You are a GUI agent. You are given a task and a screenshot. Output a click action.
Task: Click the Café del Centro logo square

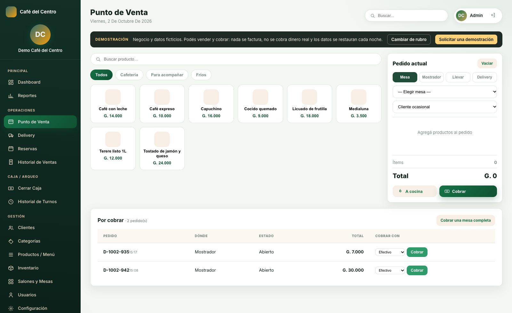pyautogui.click(x=11, y=12)
